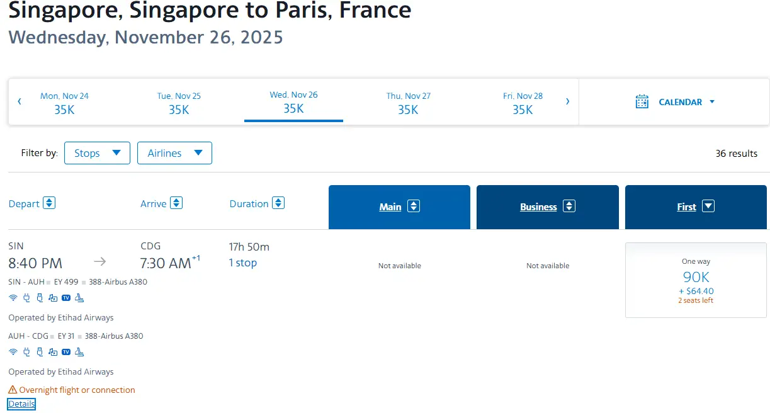Open the Airlines filter dropdown
770x413 pixels.
(174, 153)
